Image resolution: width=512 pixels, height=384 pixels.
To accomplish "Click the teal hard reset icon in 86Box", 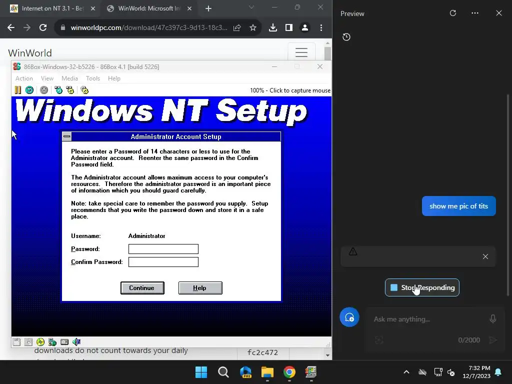I will tap(29, 90).
